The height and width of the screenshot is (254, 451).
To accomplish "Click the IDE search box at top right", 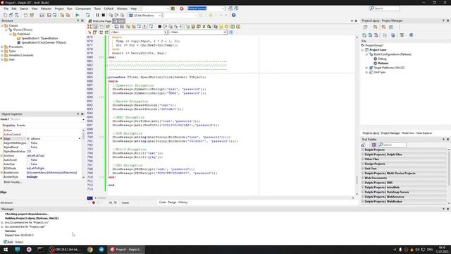I will (x=385, y=8).
